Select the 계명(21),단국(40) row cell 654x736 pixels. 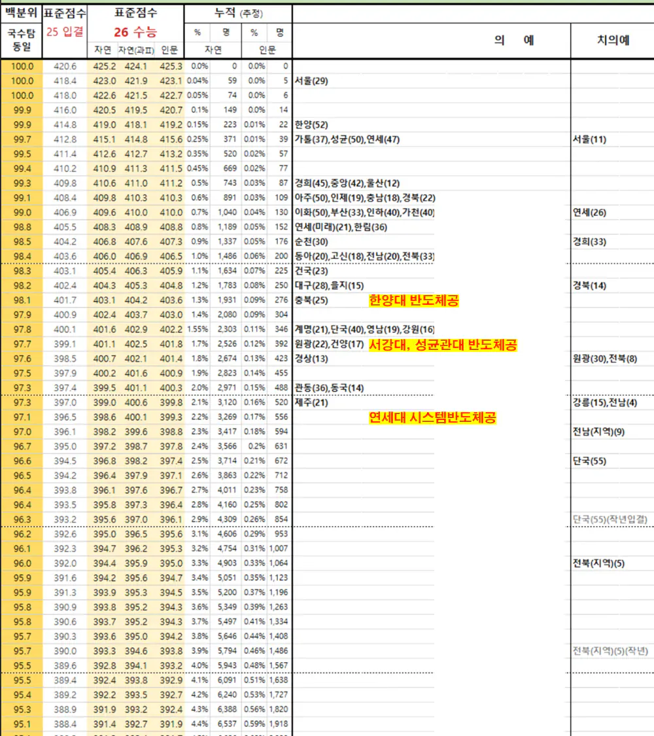pos(364,330)
